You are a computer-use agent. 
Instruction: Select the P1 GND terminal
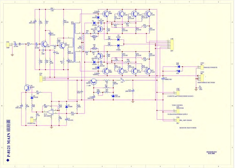tap(200, 88)
